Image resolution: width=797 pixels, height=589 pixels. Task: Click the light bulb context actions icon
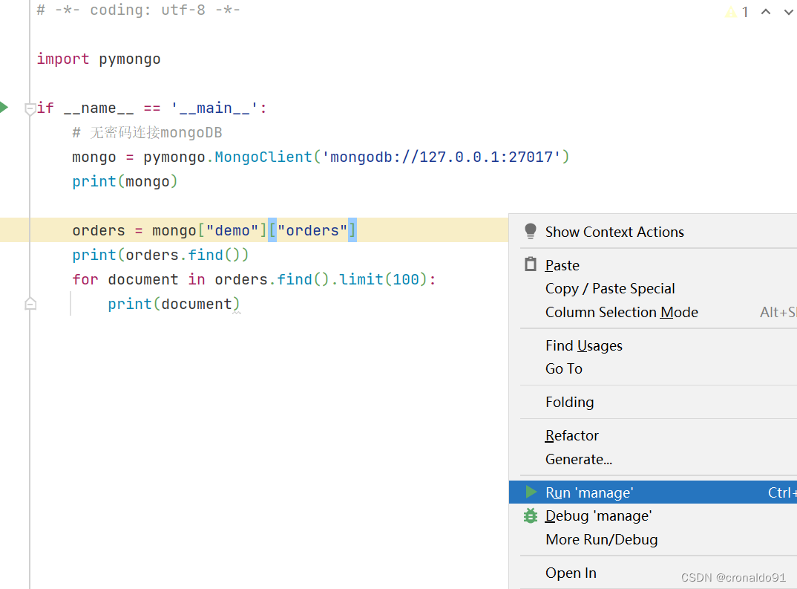530,231
